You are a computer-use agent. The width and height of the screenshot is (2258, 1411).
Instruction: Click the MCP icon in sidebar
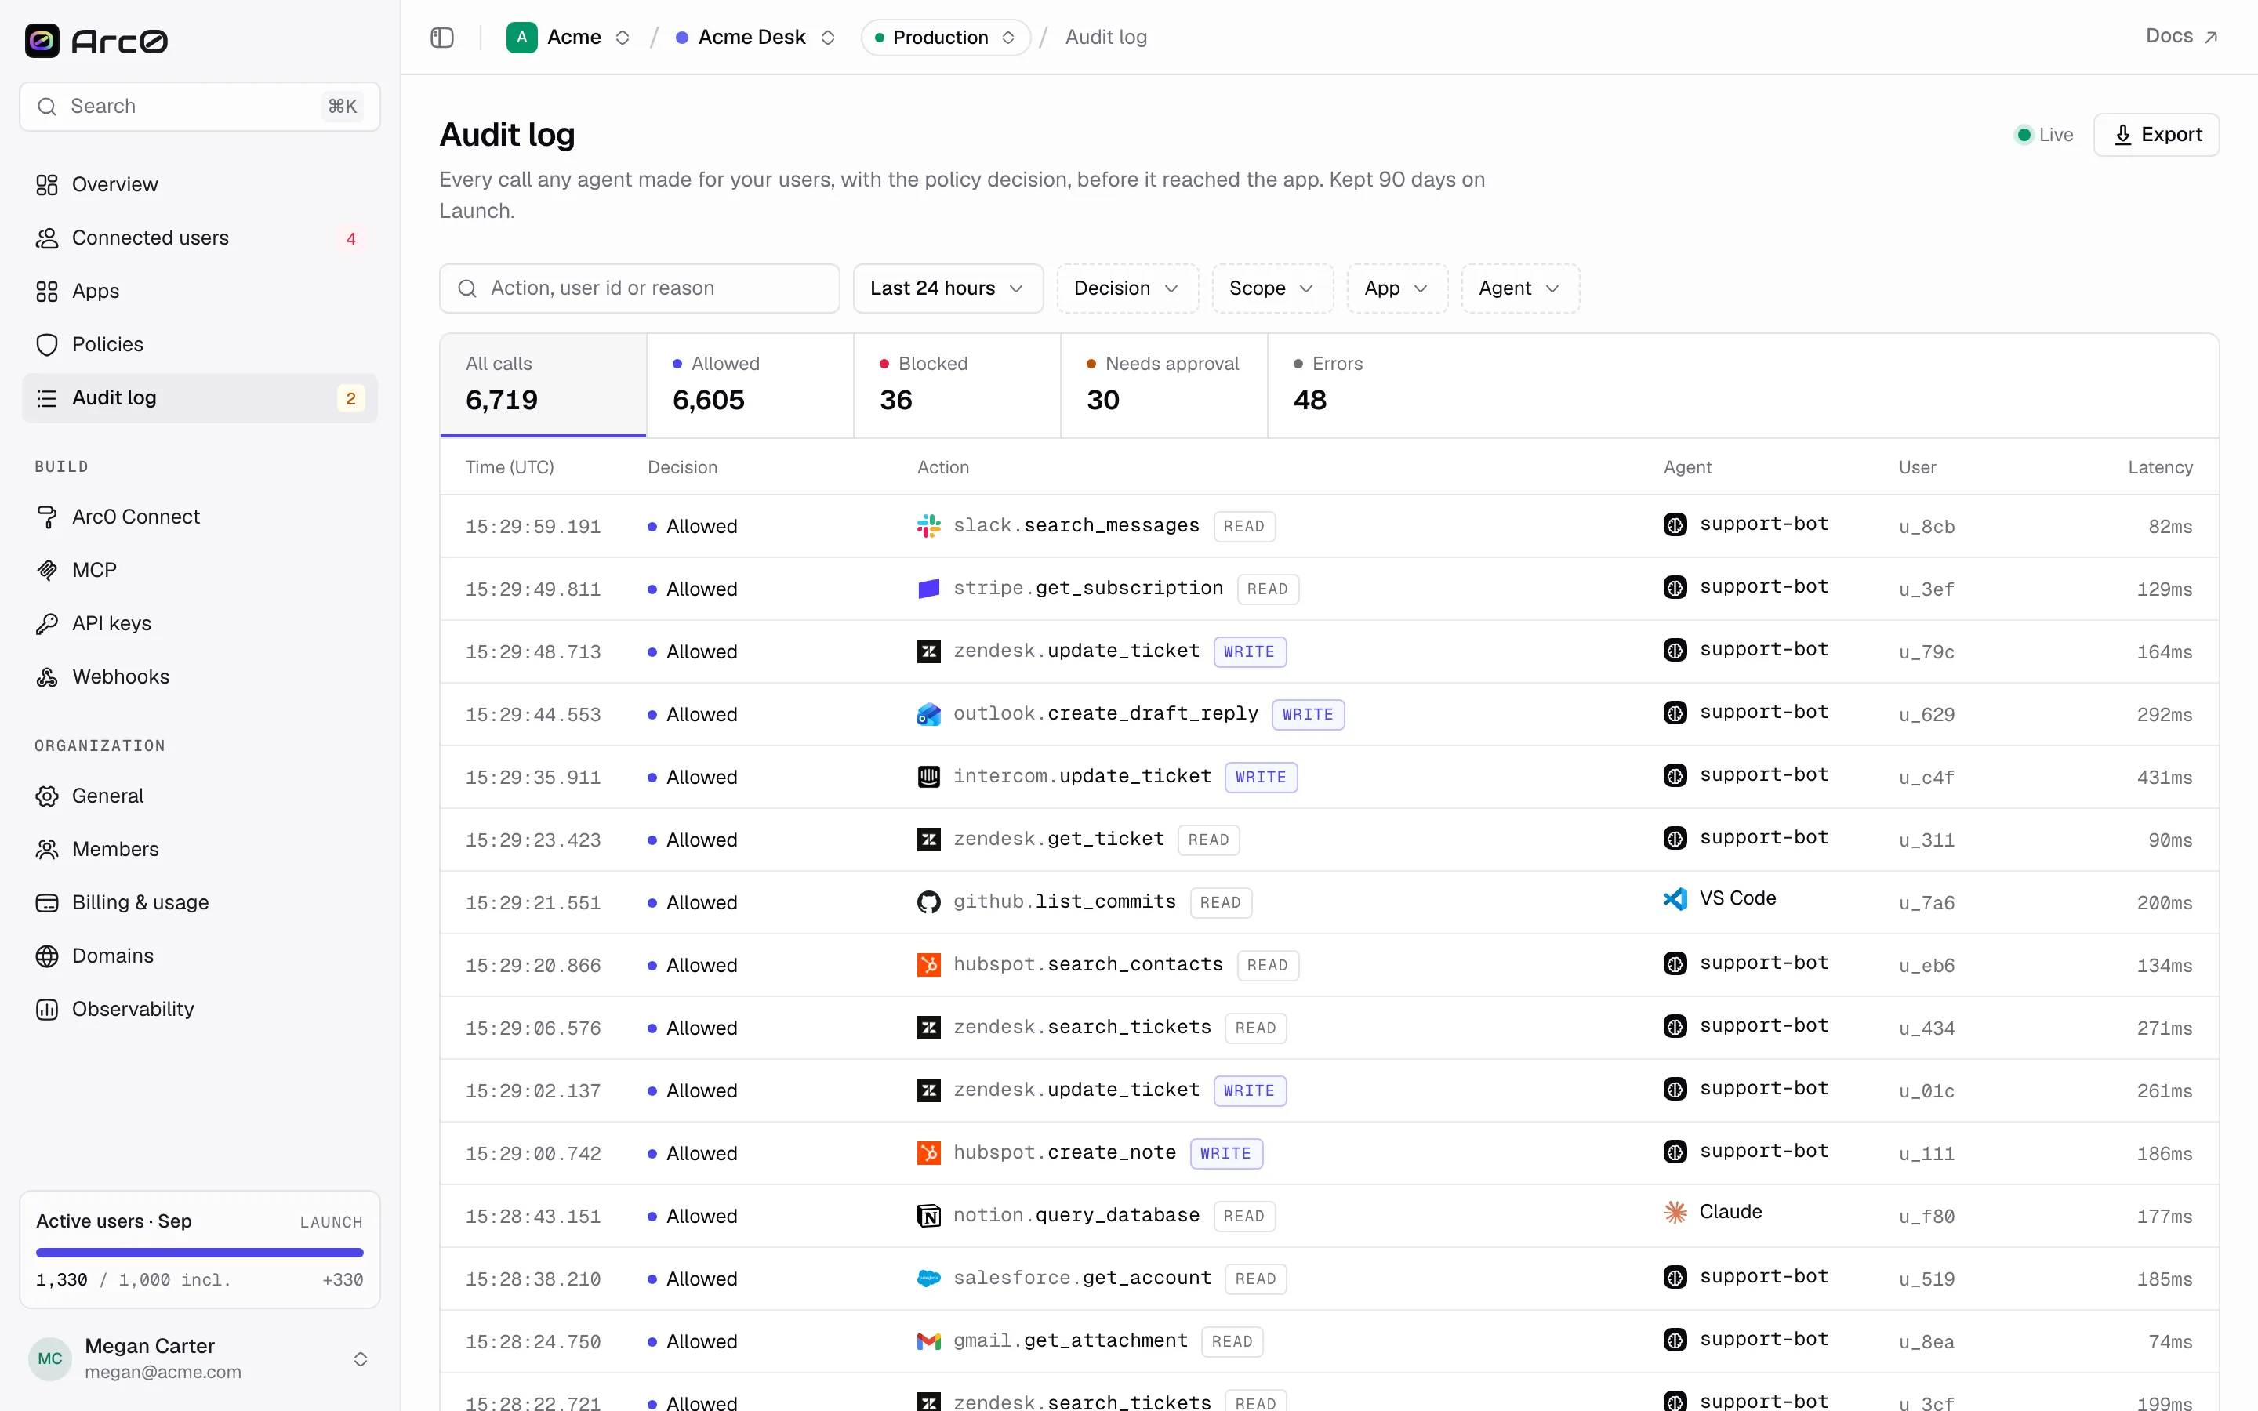[47, 570]
